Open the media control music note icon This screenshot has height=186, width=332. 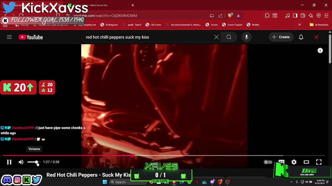[x=287, y=16]
